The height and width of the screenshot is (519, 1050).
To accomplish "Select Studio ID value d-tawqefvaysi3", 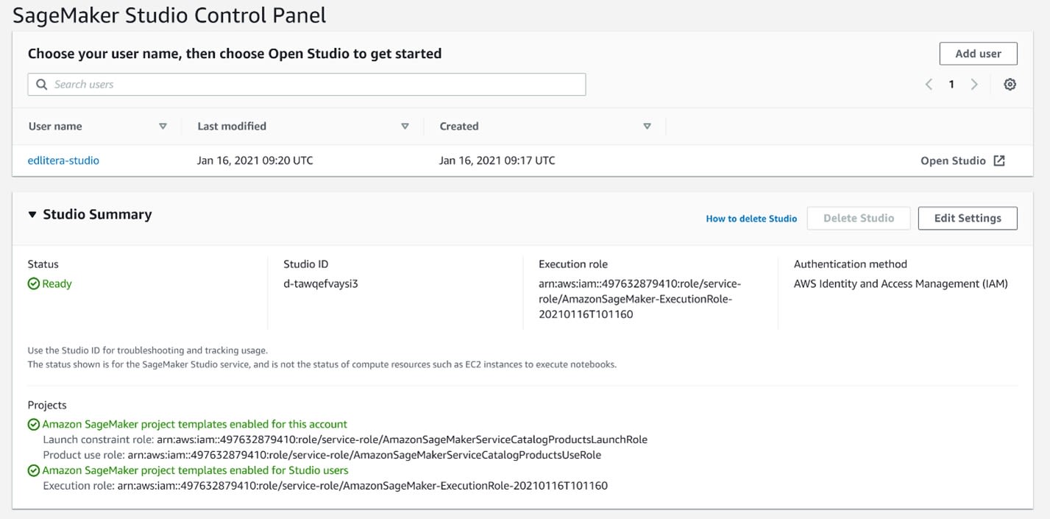I will (x=321, y=283).
